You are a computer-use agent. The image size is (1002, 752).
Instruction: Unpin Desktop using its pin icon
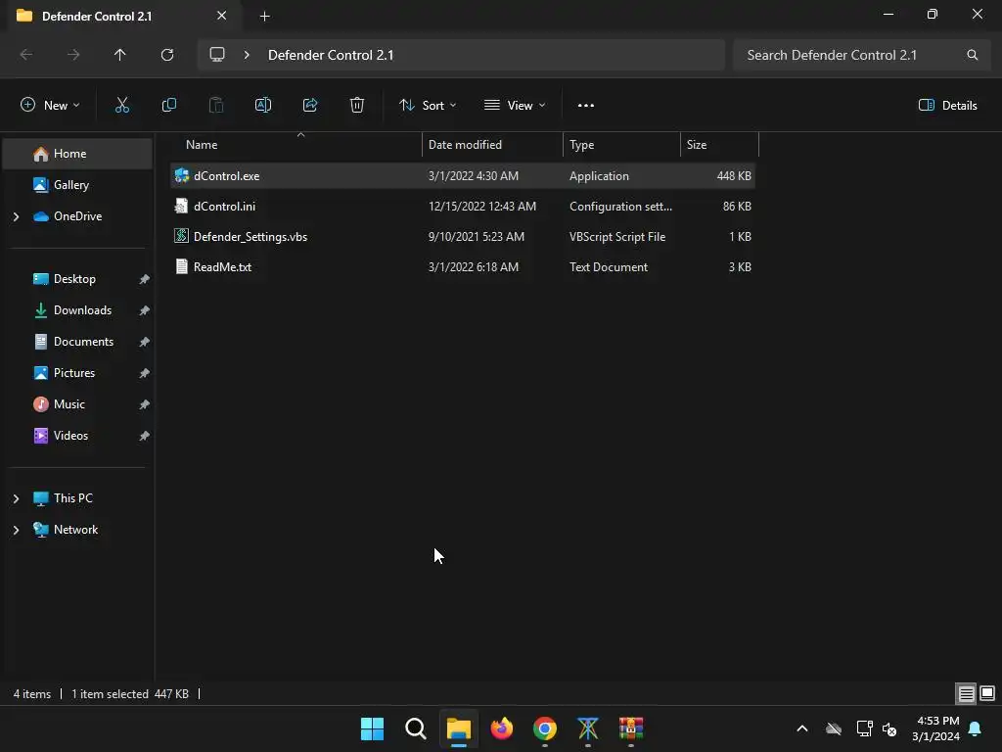coord(145,279)
